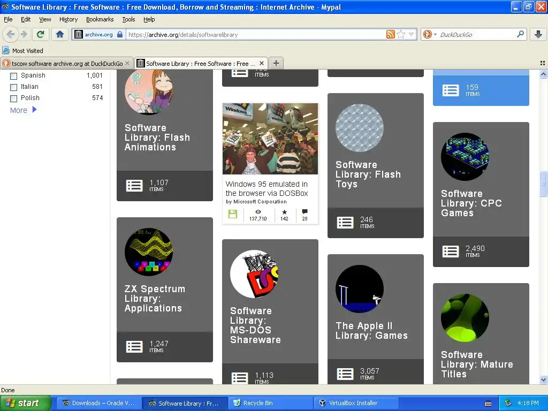This screenshot has width=548, height=411.
Task: Click the list icon beside 246 items
Action: (345, 223)
